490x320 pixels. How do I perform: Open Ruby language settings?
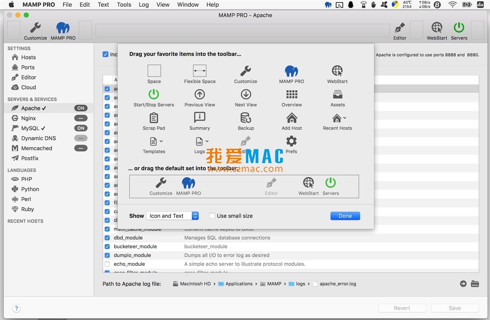point(27,209)
